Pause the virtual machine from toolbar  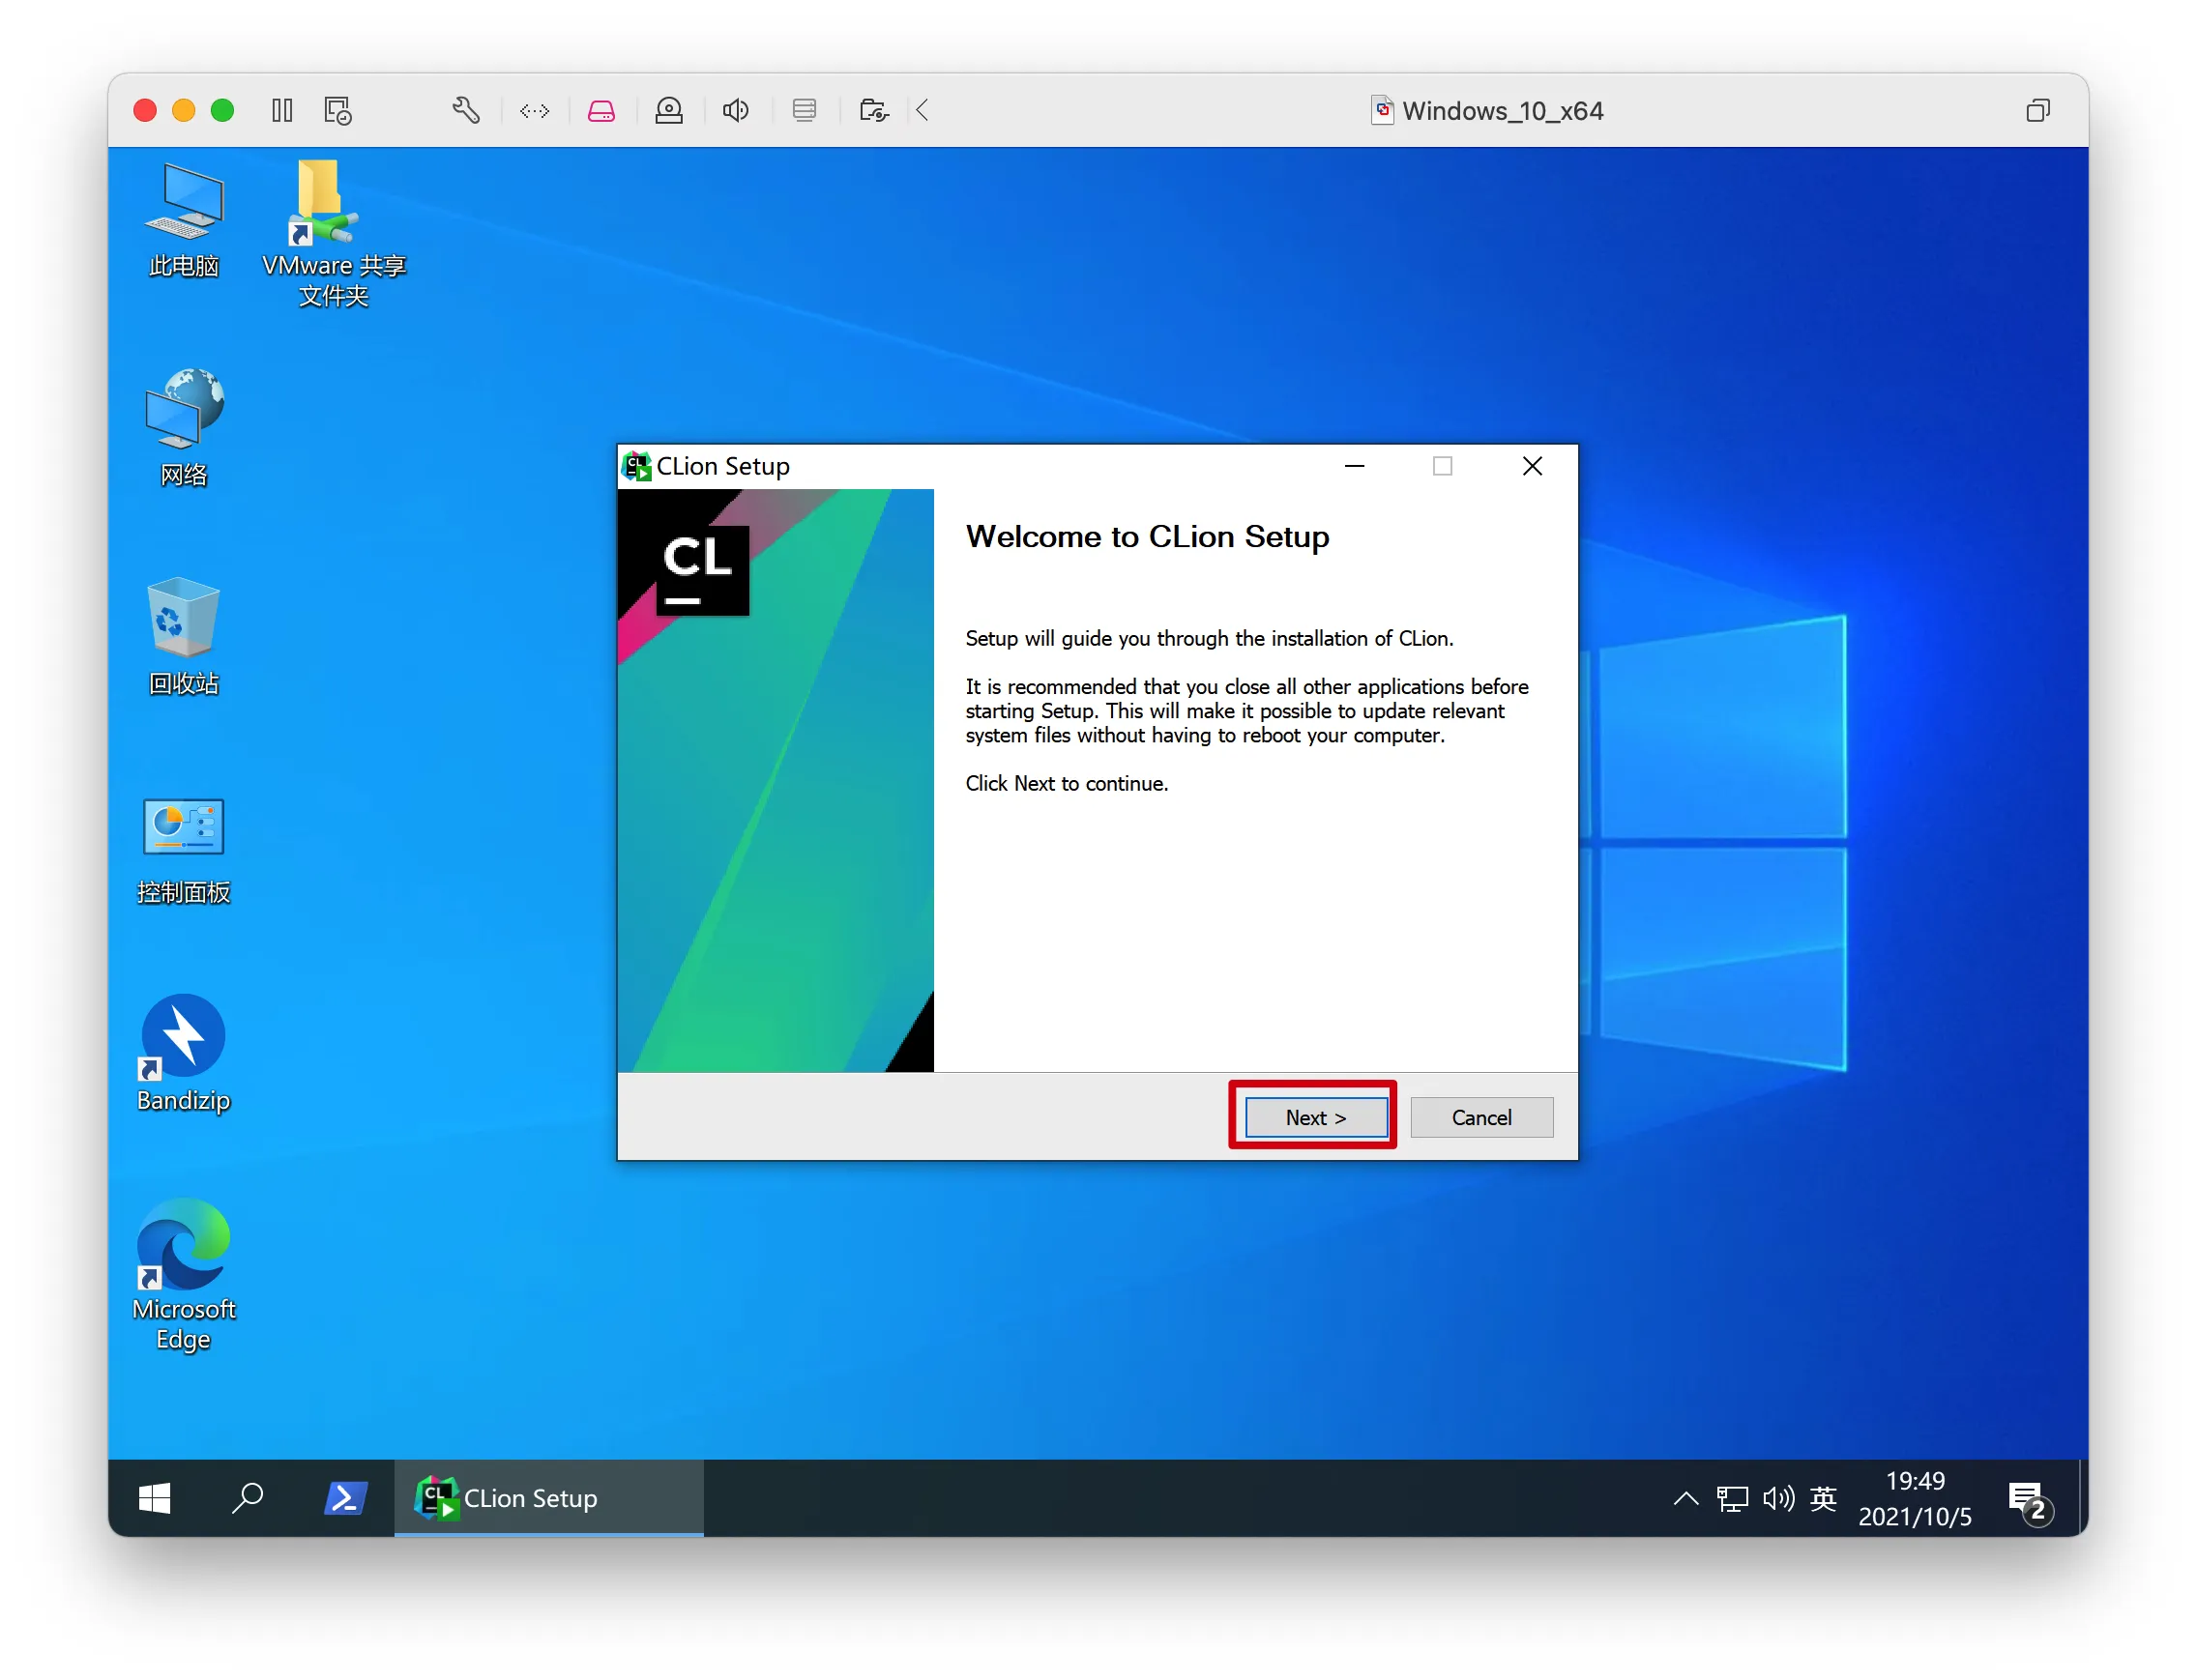click(282, 110)
